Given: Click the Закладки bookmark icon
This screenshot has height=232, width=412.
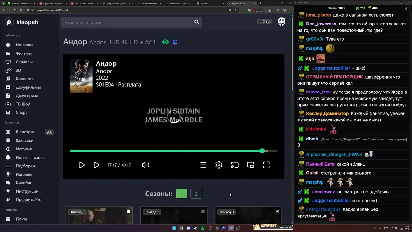Looking at the screenshot, I should click(8, 140).
